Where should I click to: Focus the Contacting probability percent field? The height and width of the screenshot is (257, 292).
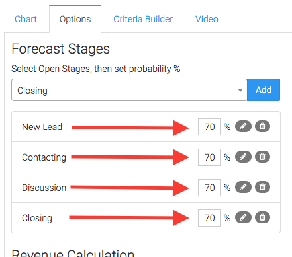pos(209,157)
